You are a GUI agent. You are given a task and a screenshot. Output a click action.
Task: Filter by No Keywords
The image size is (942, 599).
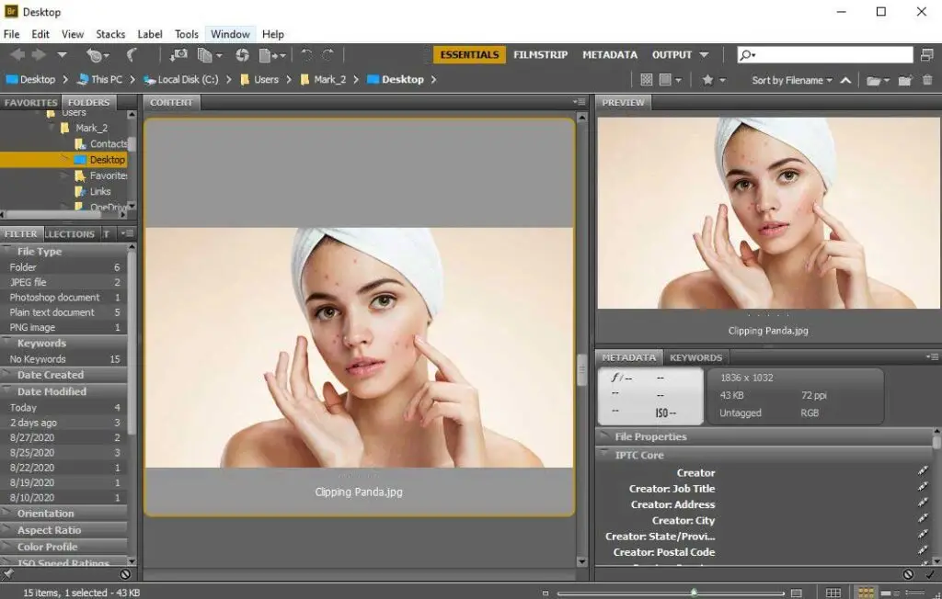tap(63, 359)
